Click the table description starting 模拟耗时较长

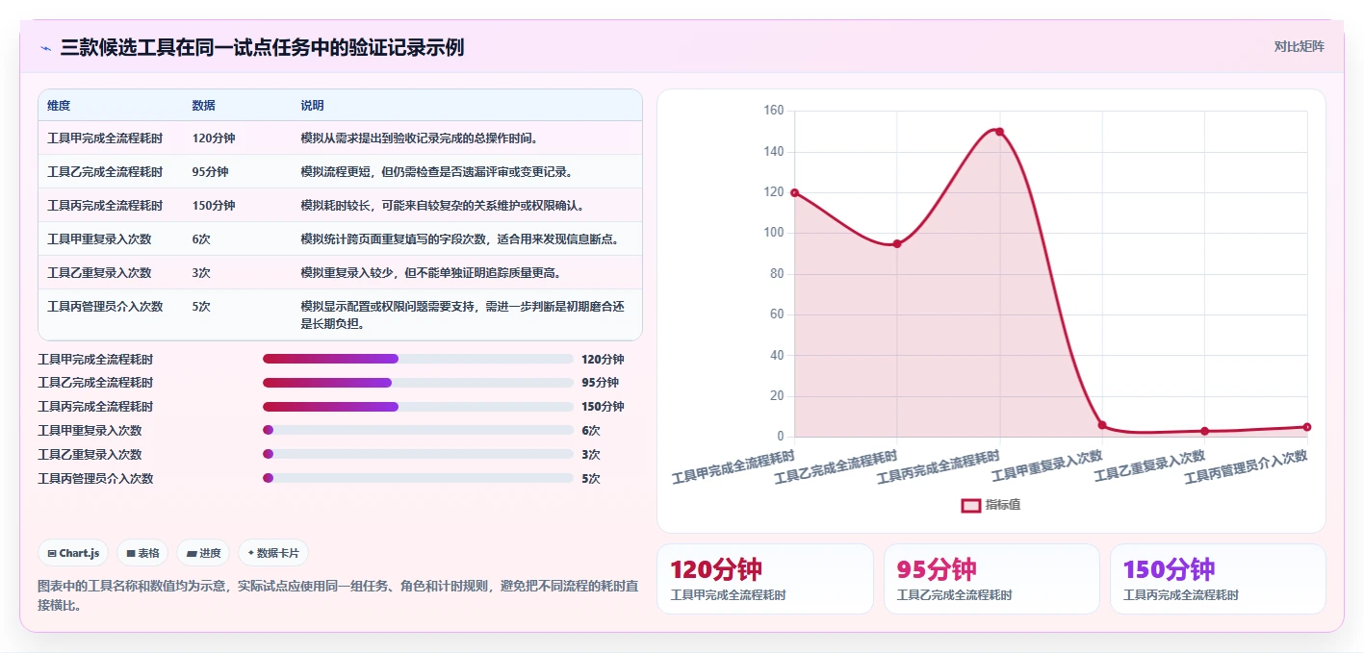click(x=443, y=206)
